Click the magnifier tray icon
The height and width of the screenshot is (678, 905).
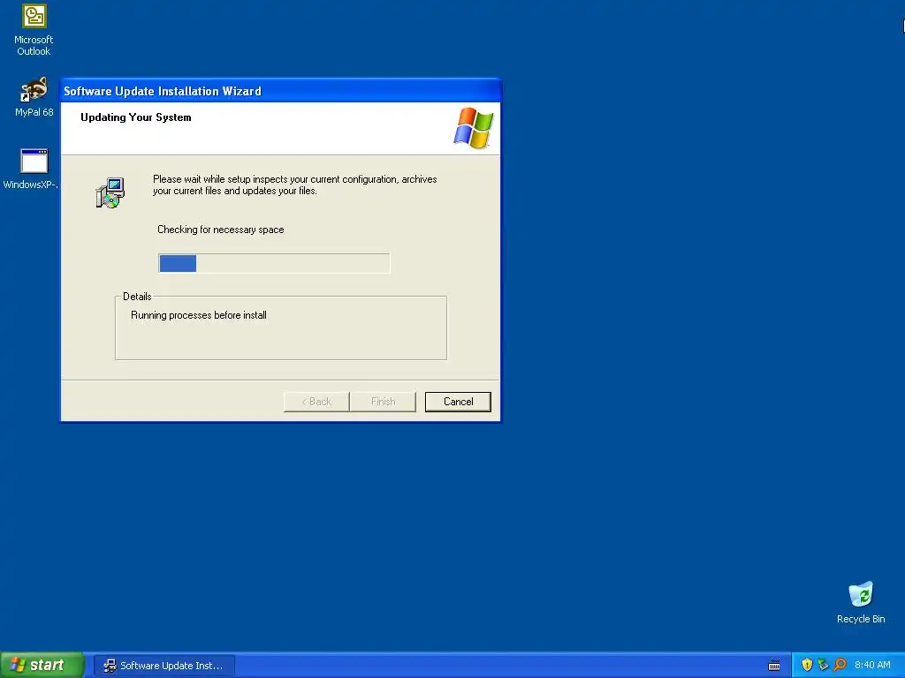pyautogui.click(x=840, y=665)
